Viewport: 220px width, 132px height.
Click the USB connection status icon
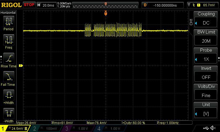coord(206,128)
